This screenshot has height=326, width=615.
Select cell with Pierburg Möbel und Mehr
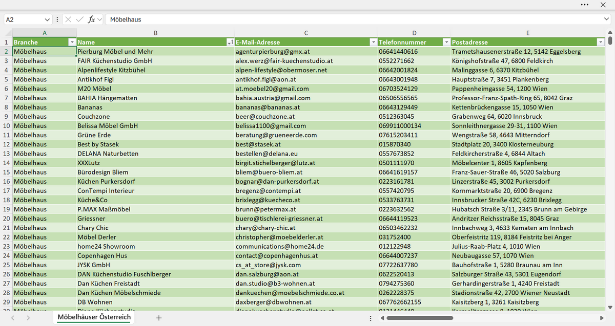click(156, 52)
